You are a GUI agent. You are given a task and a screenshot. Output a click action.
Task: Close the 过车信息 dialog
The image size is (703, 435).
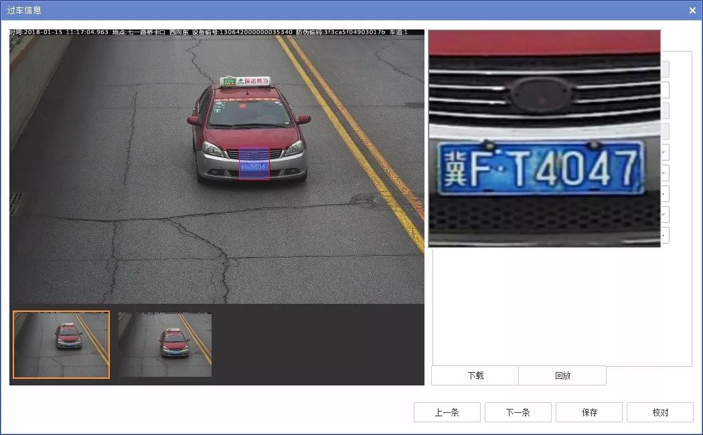692,10
